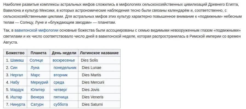Viewport: 246px width, 109px height.
Task: Open the Меркурий link
Action: pyautogui.click(x=39, y=82)
